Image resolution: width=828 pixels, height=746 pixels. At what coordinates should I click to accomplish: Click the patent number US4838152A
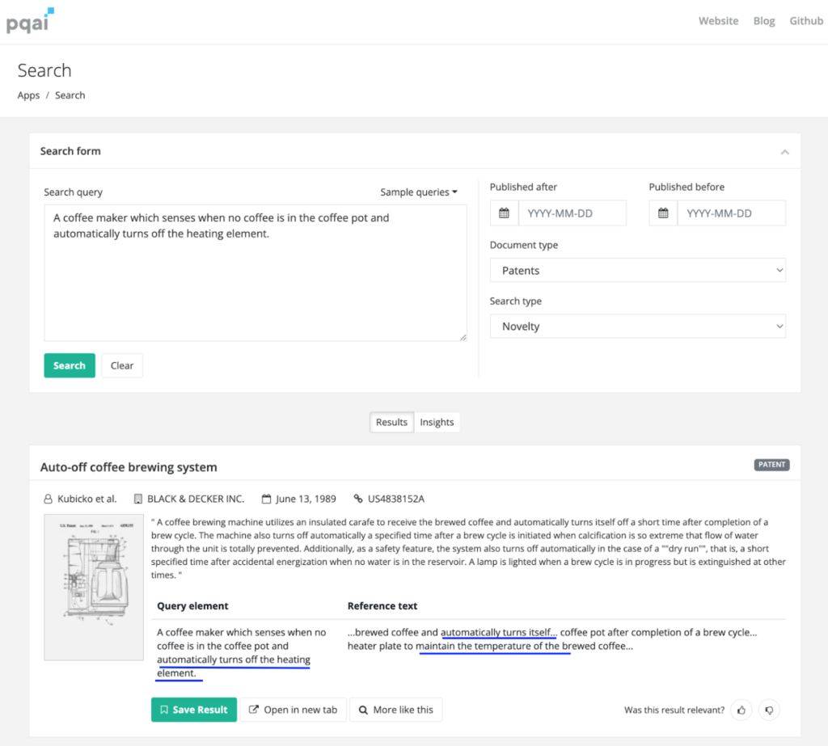coord(396,499)
